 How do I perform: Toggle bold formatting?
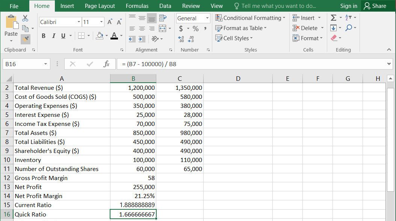click(43, 36)
